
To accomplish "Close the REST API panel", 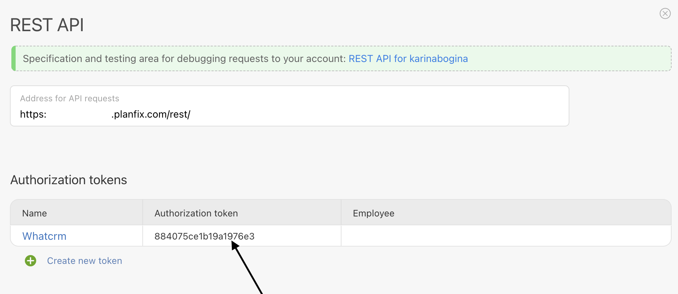I will pos(665,13).
